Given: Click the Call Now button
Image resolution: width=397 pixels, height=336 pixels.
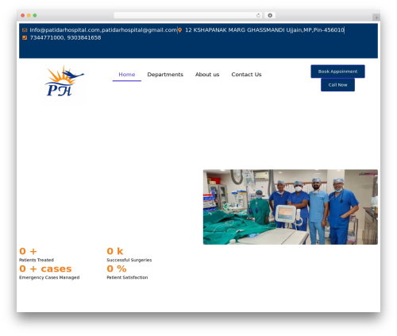Looking at the screenshot, I should click(x=337, y=85).
